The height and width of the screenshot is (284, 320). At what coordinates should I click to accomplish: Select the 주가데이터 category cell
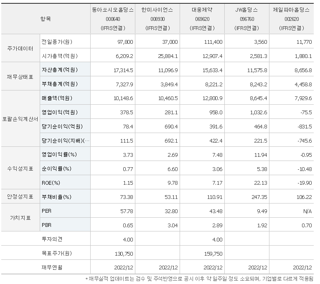click(20, 48)
